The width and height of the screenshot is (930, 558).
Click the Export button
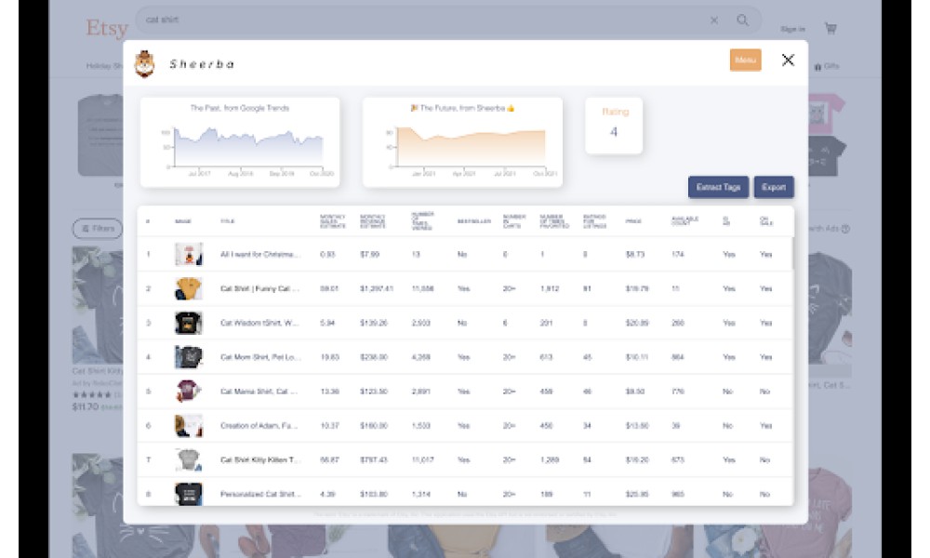pyautogui.click(x=774, y=187)
